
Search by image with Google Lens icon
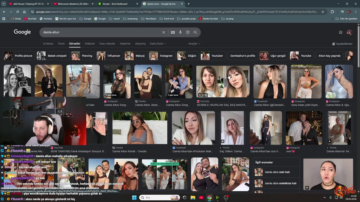click(188, 32)
